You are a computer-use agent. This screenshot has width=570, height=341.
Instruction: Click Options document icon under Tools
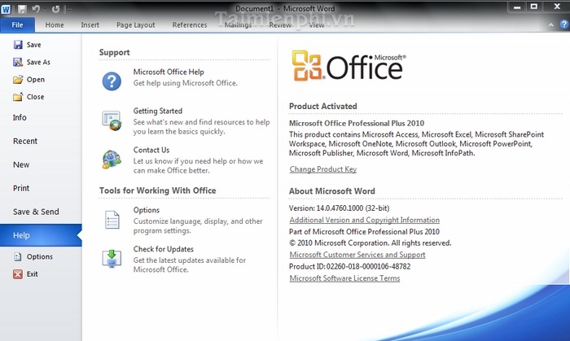112,220
